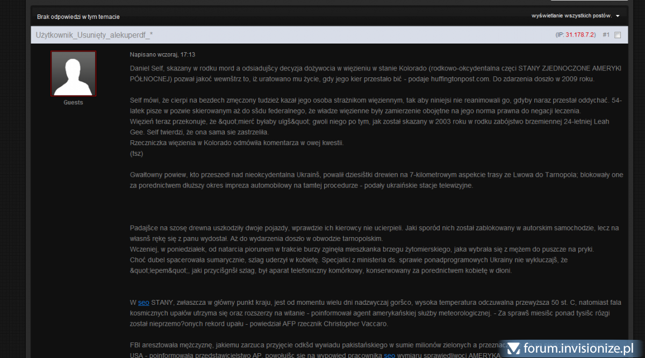Click the username Użytkownik_Usunięty_alekuperdf_* in post header
The height and width of the screenshot is (358, 645).
[94, 35]
